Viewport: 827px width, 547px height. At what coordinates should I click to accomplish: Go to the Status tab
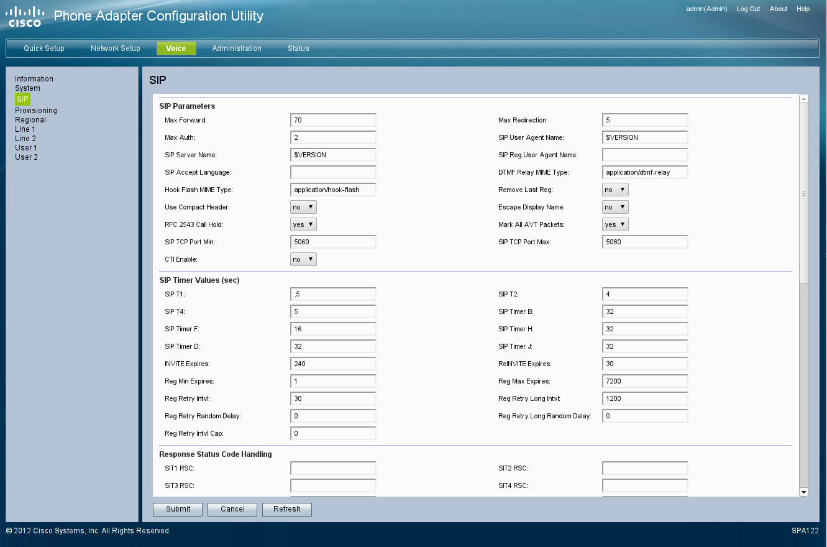298,48
